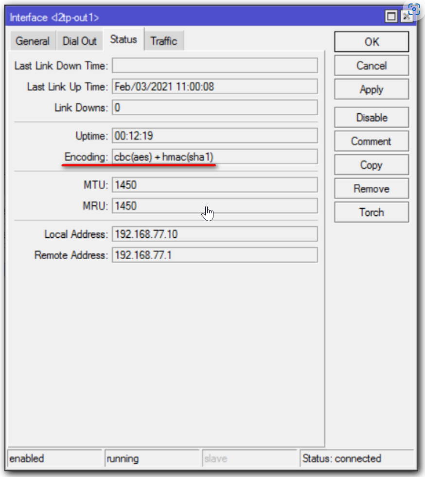Select the Status tab
The height and width of the screenshot is (477, 425).
coord(124,39)
